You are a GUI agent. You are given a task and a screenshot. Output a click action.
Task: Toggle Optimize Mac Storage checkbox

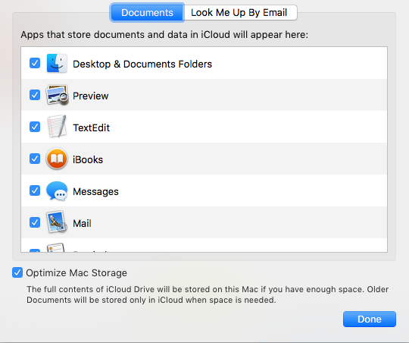(17, 272)
